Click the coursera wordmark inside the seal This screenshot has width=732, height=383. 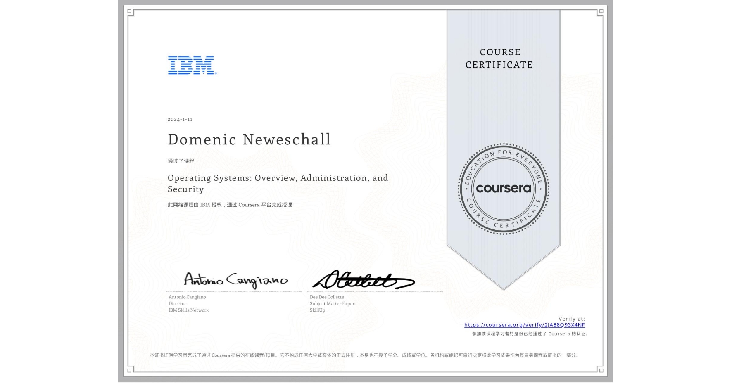[x=504, y=188]
